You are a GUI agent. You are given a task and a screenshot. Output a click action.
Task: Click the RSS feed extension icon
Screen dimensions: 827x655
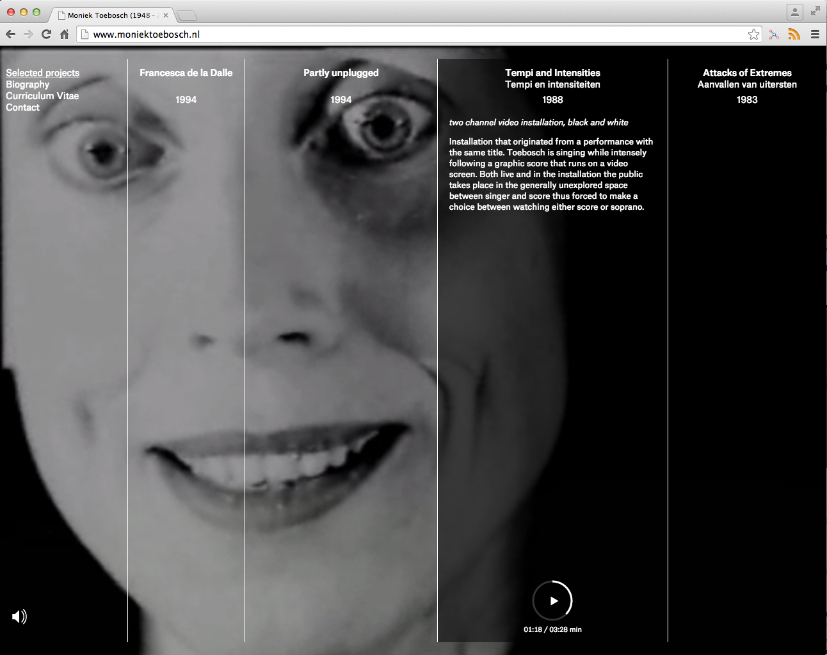tap(794, 35)
